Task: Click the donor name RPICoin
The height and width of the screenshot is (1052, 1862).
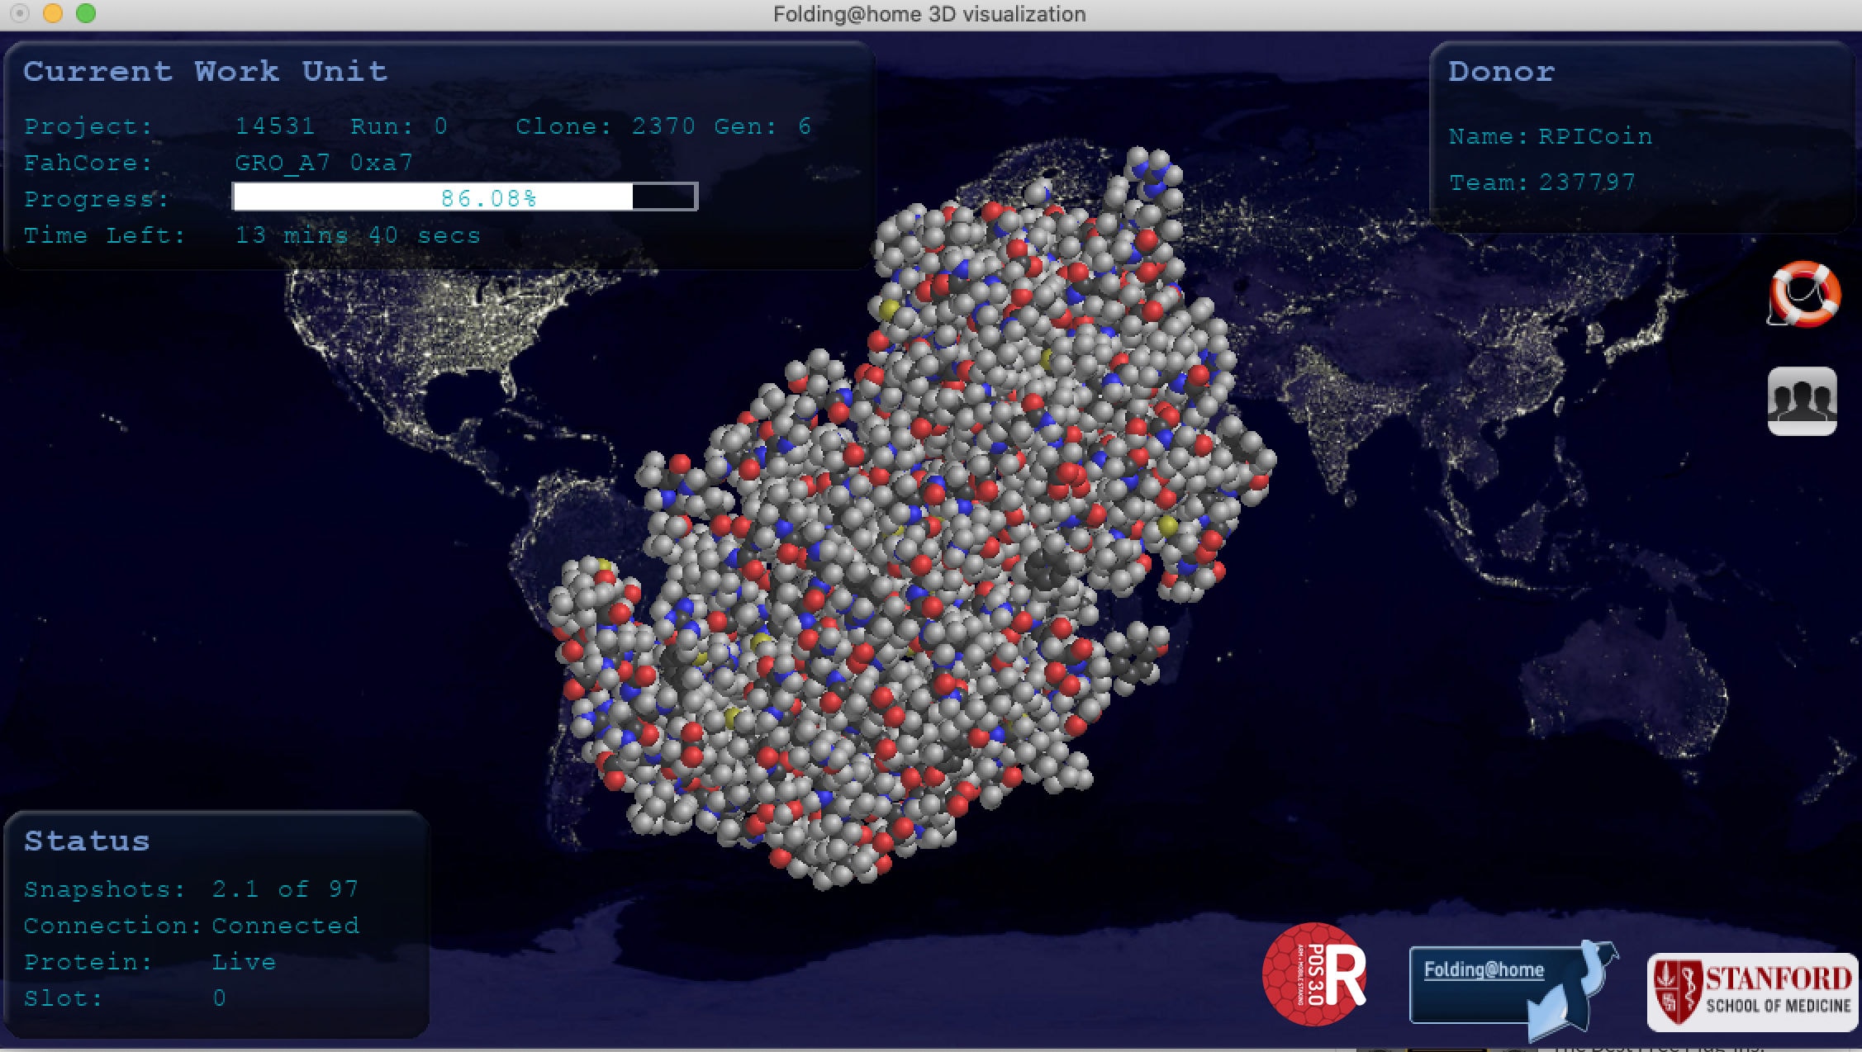Action: (x=1595, y=136)
